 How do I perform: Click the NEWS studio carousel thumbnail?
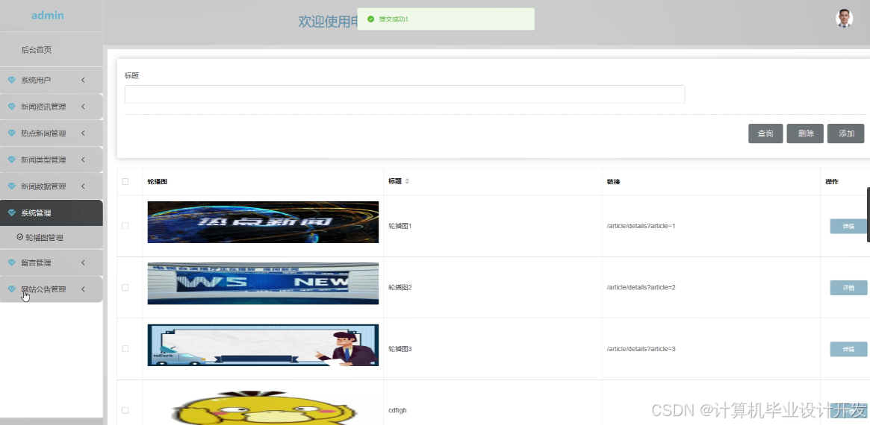point(263,283)
